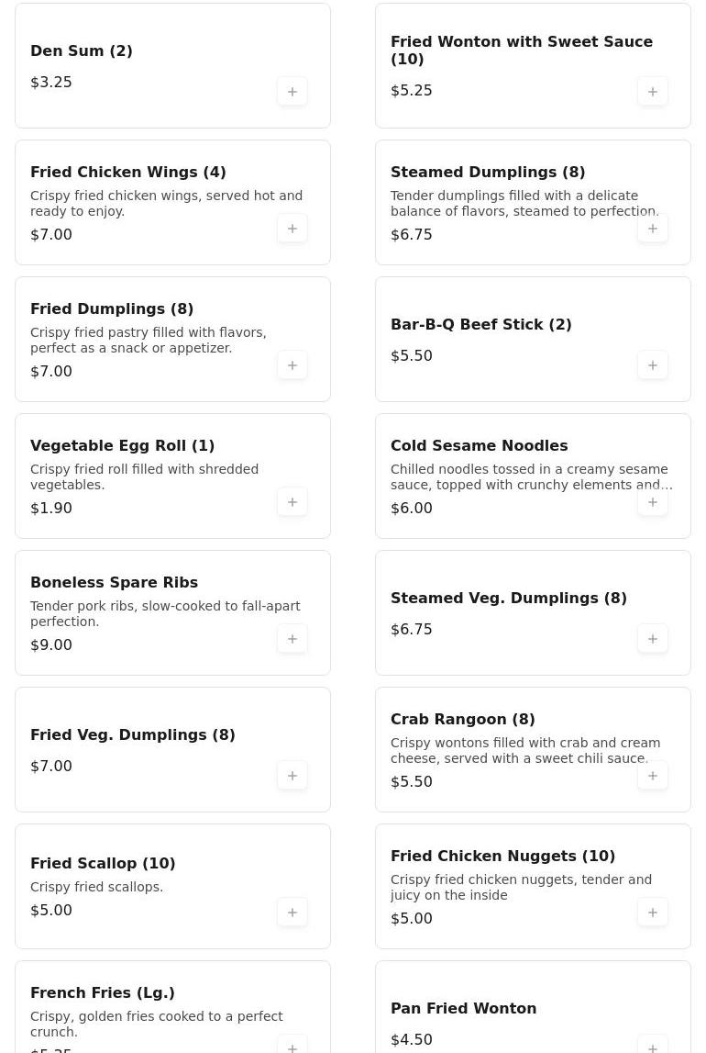
Task: Add Fried Dumplings (8) using plus icon
Action: 292,365
